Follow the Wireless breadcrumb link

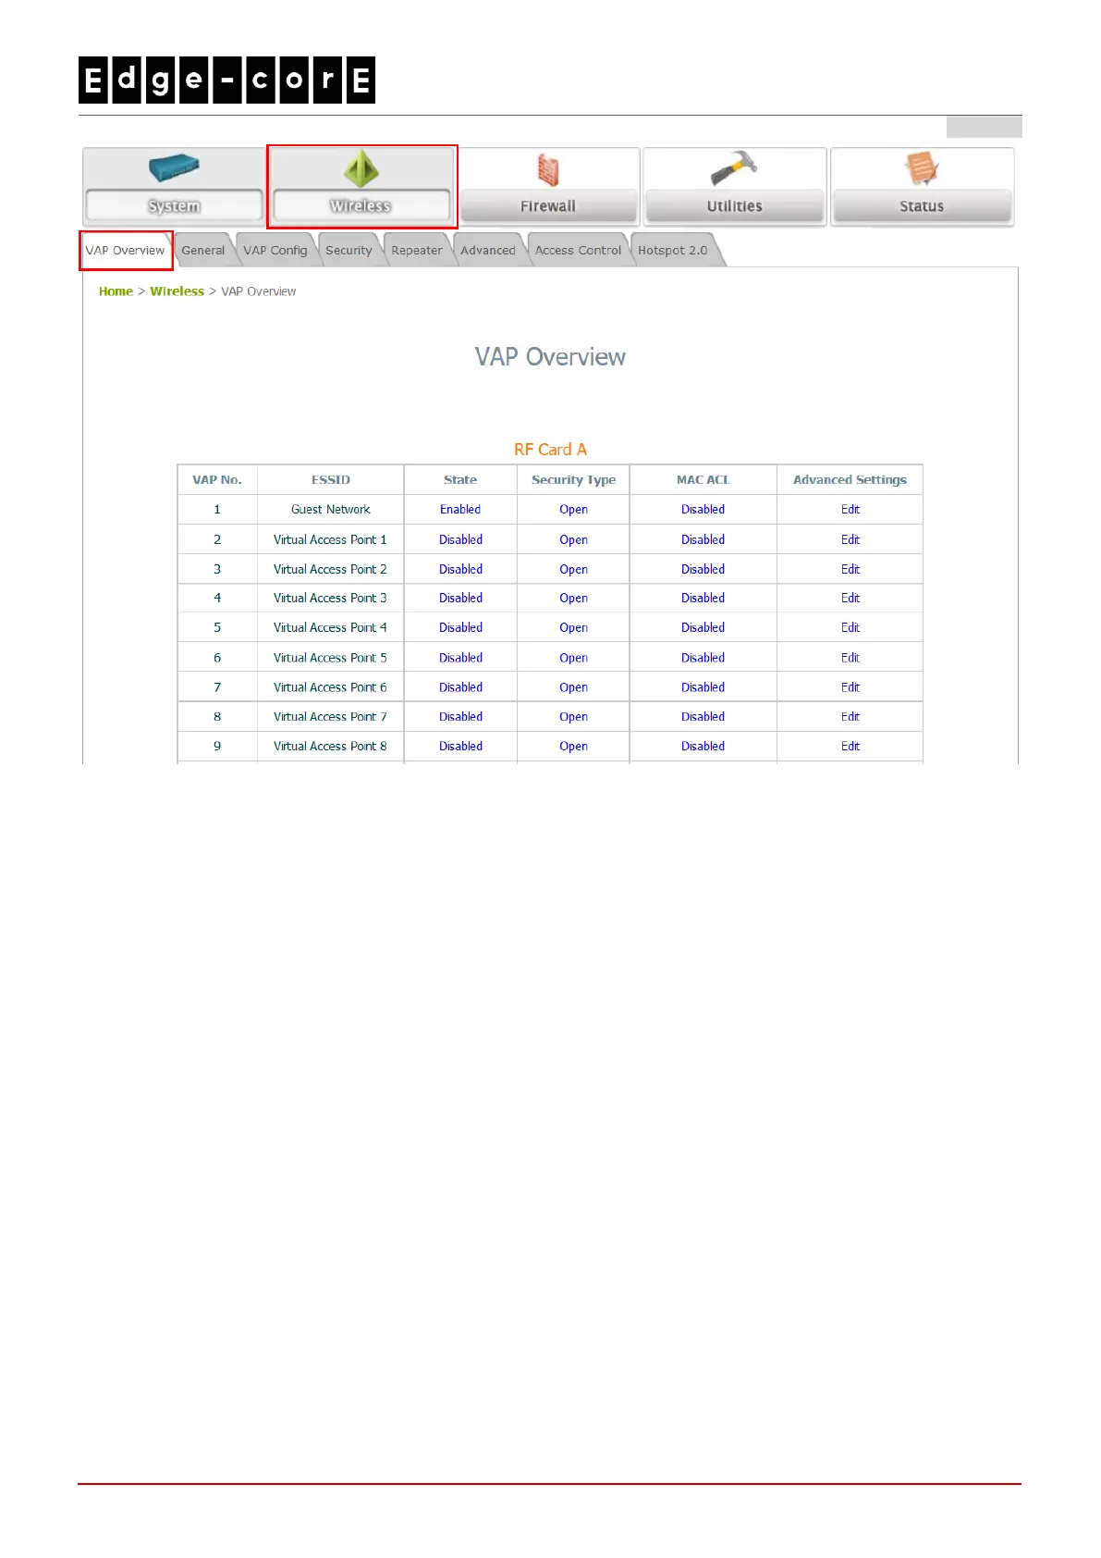tap(177, 291)
